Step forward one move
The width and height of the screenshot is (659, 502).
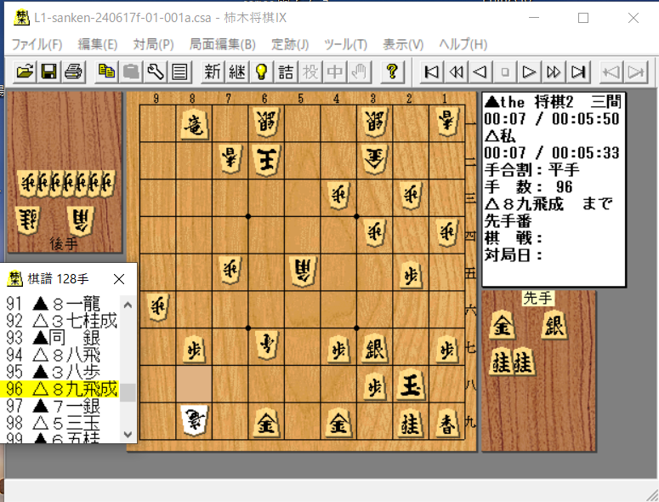[x=529, y=71]
